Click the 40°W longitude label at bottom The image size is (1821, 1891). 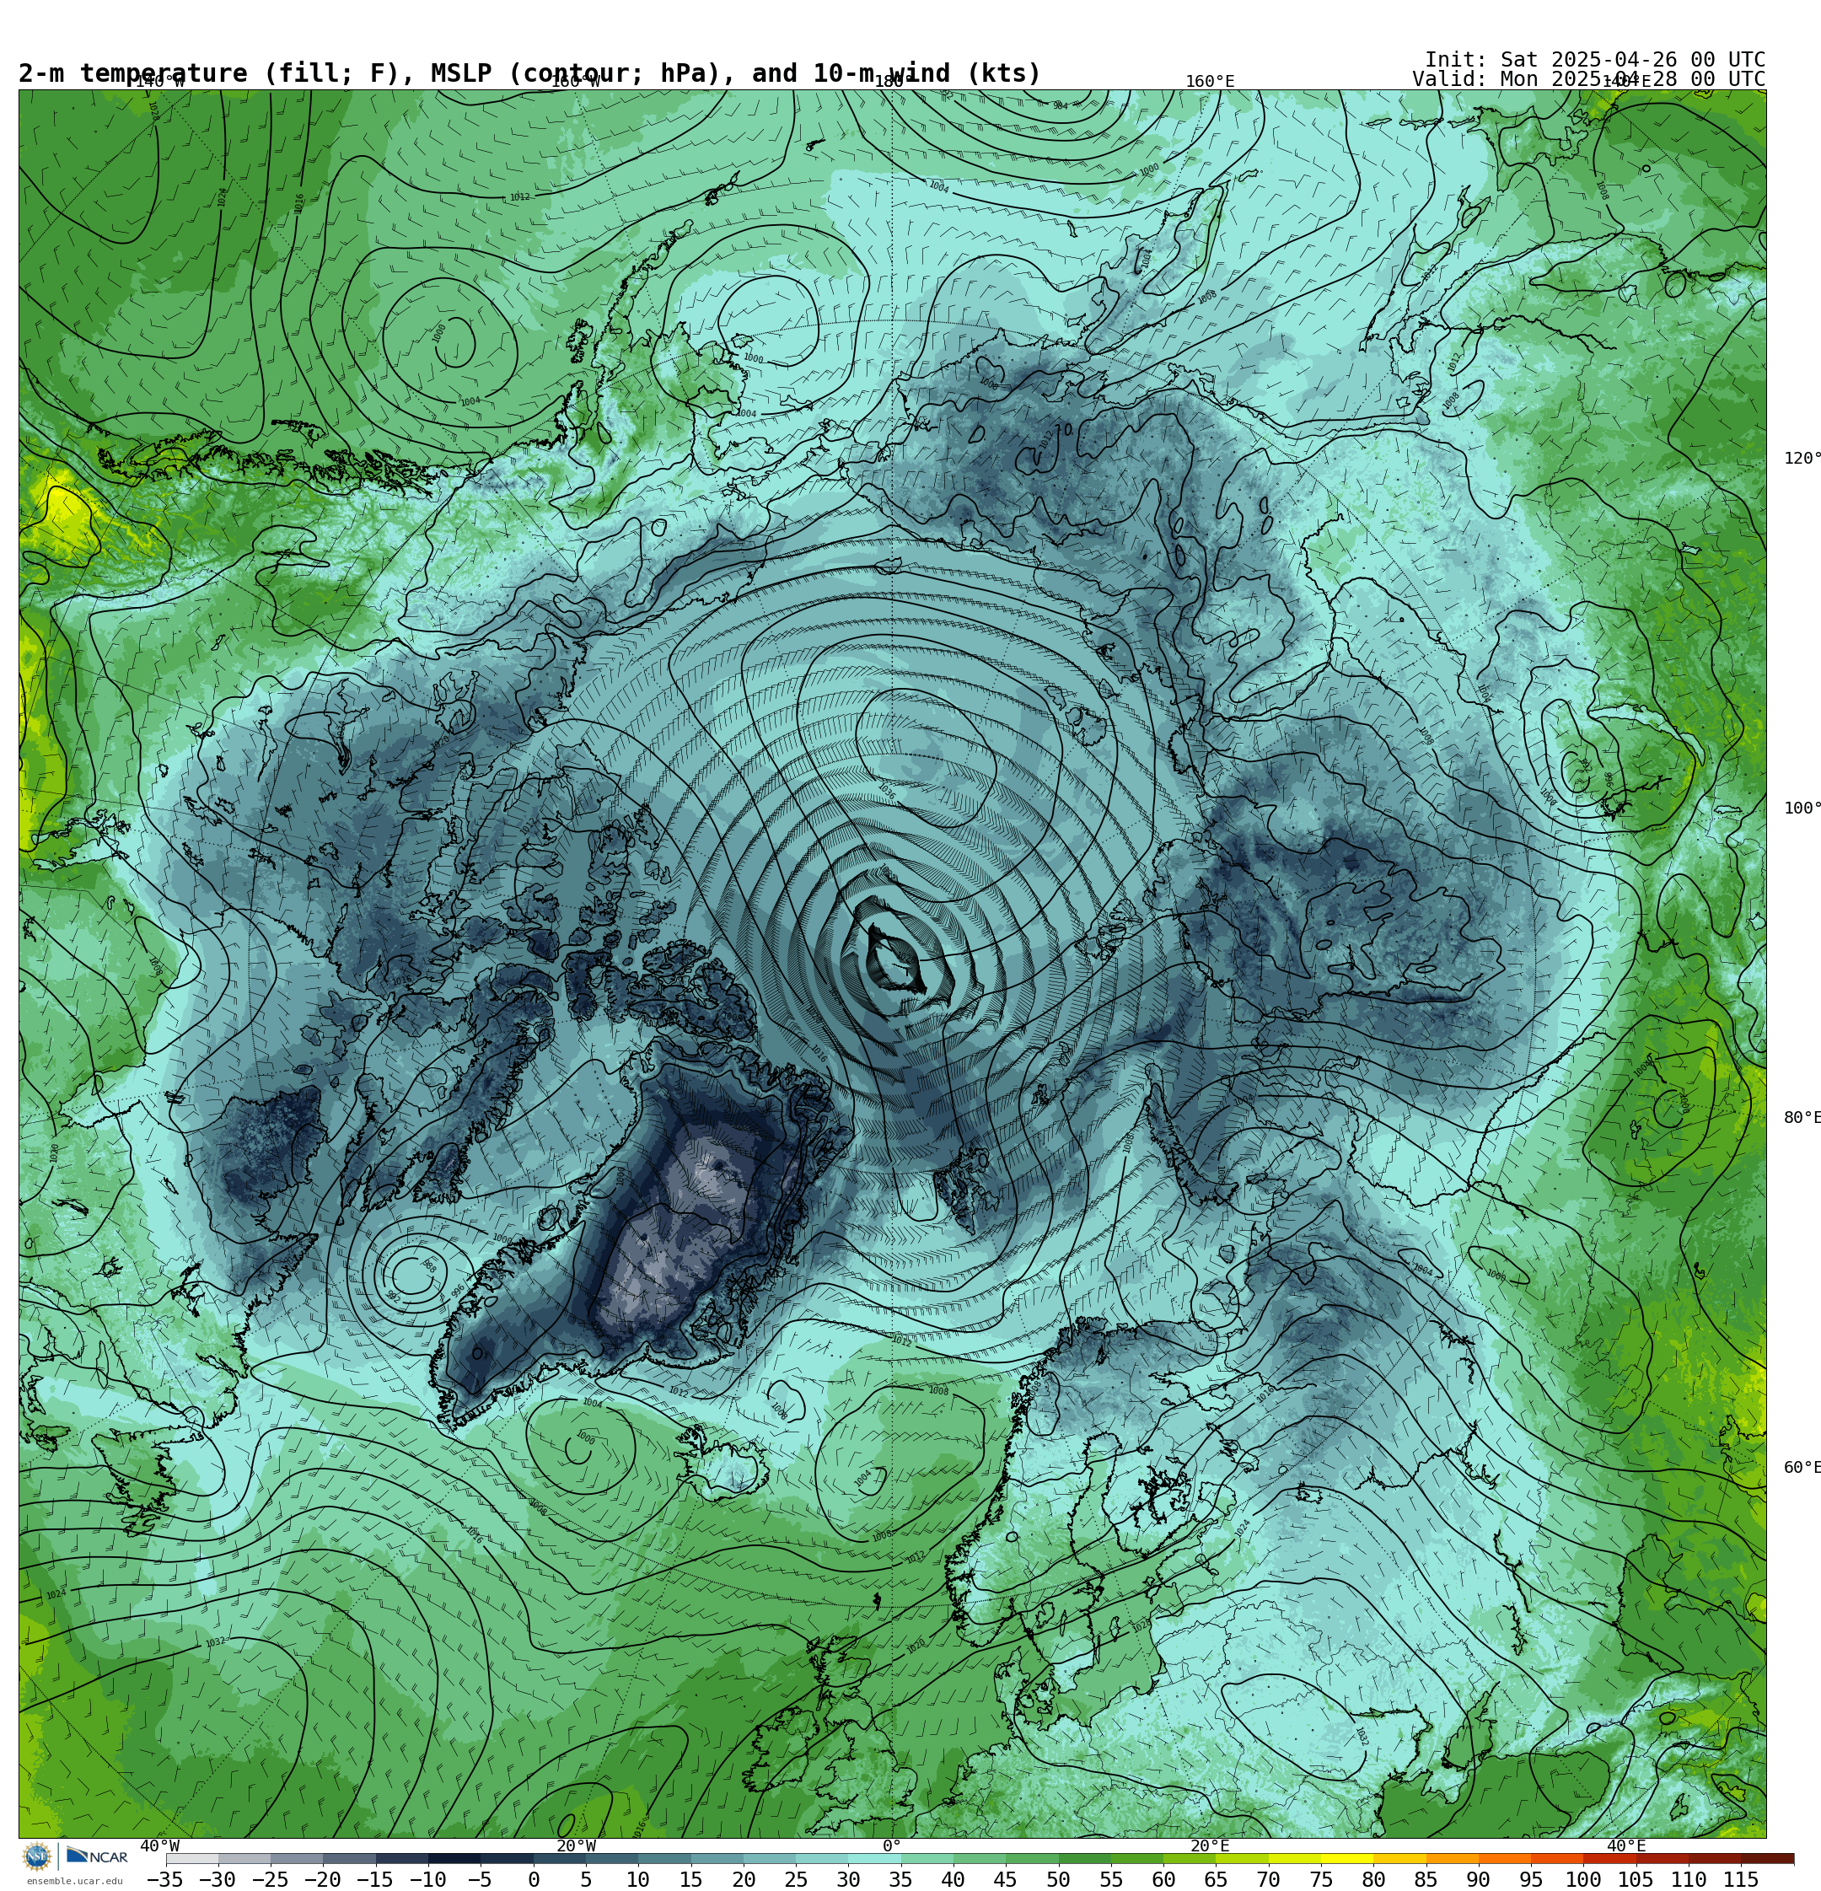point(160,1845)
